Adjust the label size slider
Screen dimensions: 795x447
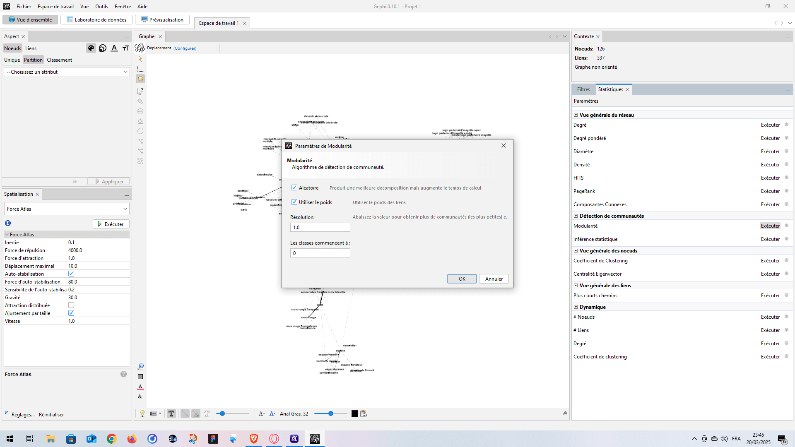[330, 413]
